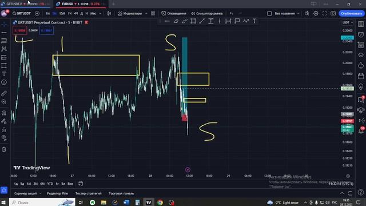
Task: Open quick search magnifier icon
Action: [x=307, y=14]
